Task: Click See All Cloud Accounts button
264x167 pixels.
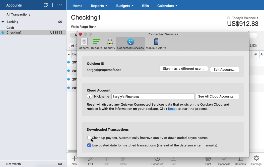Action: point(217,96)
